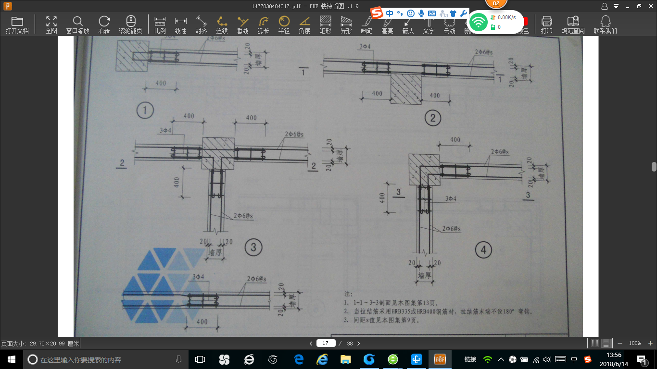Select the 高亮 highlight tool
The width and height of the screenshot is (657, 369).
[387, 25]
